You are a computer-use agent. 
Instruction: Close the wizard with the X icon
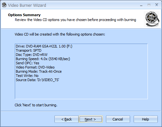pyautogui.click(x=157, y=5)
